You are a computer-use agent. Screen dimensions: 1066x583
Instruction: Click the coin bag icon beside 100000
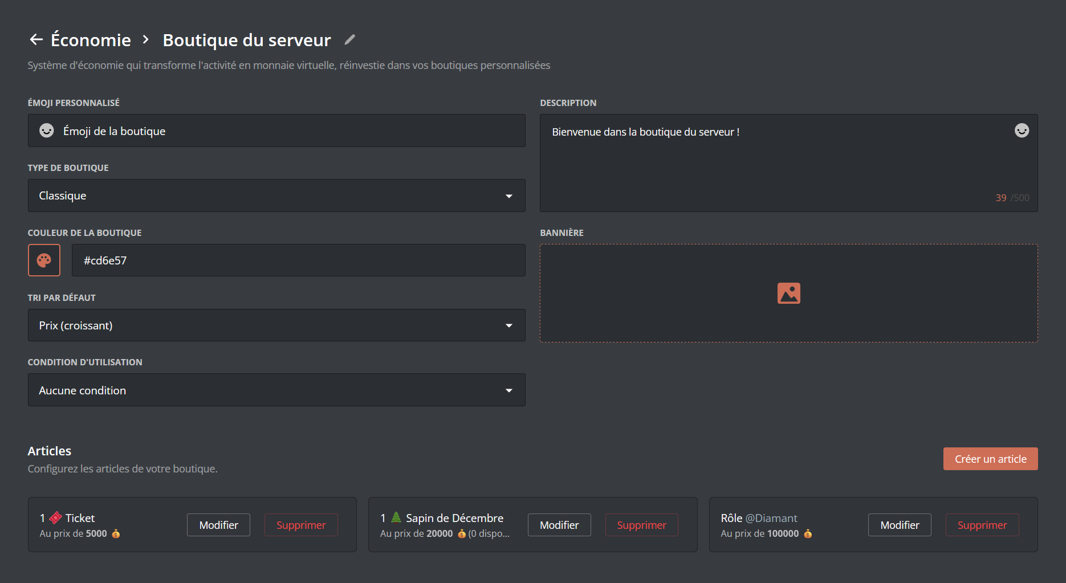808,534
